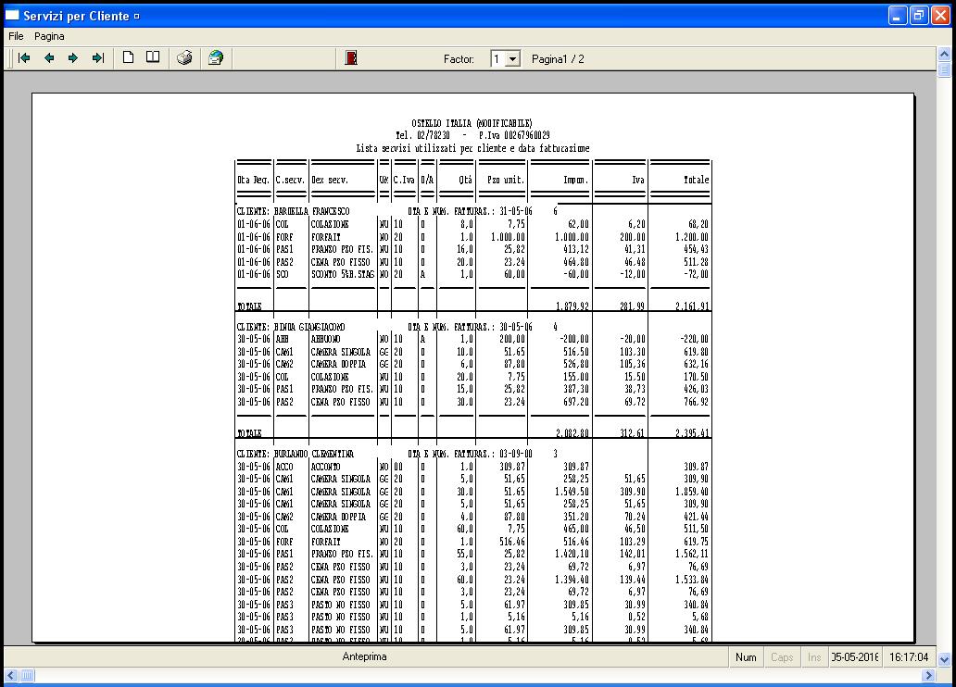Close the Servizi per Cliente window
The width and height of the screenshot is (956, 687).
click(941, 15)
